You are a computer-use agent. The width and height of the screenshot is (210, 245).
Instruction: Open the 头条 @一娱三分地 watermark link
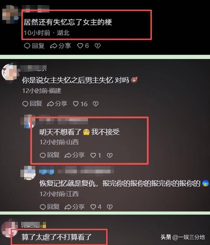point(183,237)
